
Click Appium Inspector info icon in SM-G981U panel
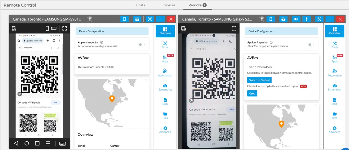(x=102, y=42)
